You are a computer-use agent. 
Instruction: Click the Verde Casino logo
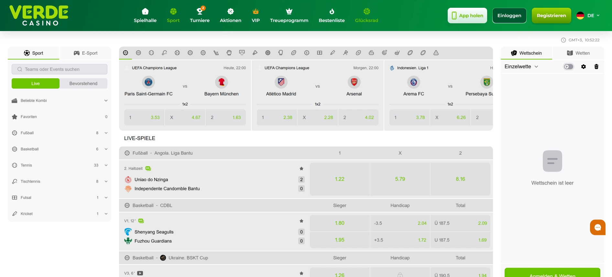point(39,16)
